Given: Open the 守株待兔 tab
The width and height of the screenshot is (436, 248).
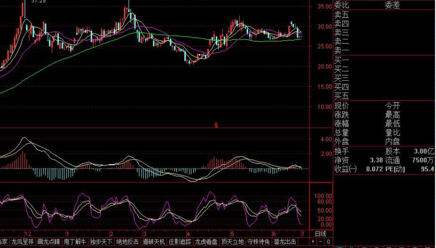Looking at the screenshot, I should click(259, 242).
